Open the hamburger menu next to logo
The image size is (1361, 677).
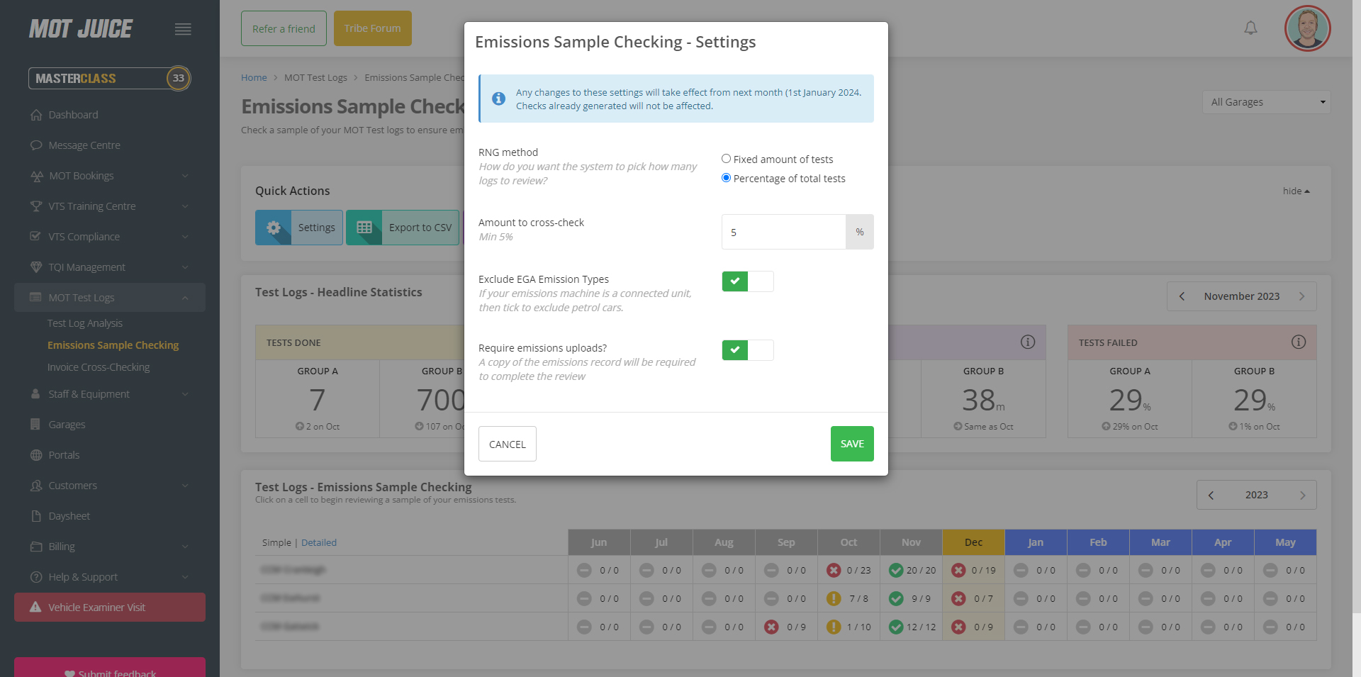[183, 29]
